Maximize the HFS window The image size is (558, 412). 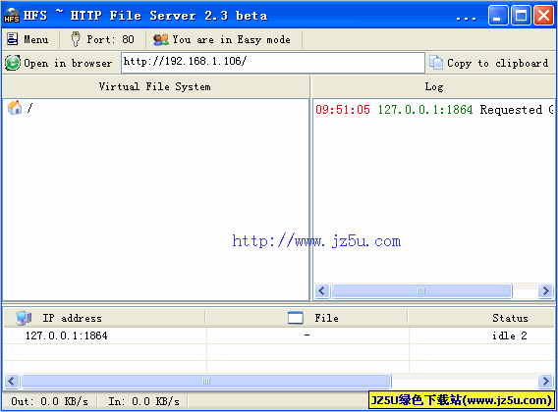pyautogui.click(x=521, y=16)
